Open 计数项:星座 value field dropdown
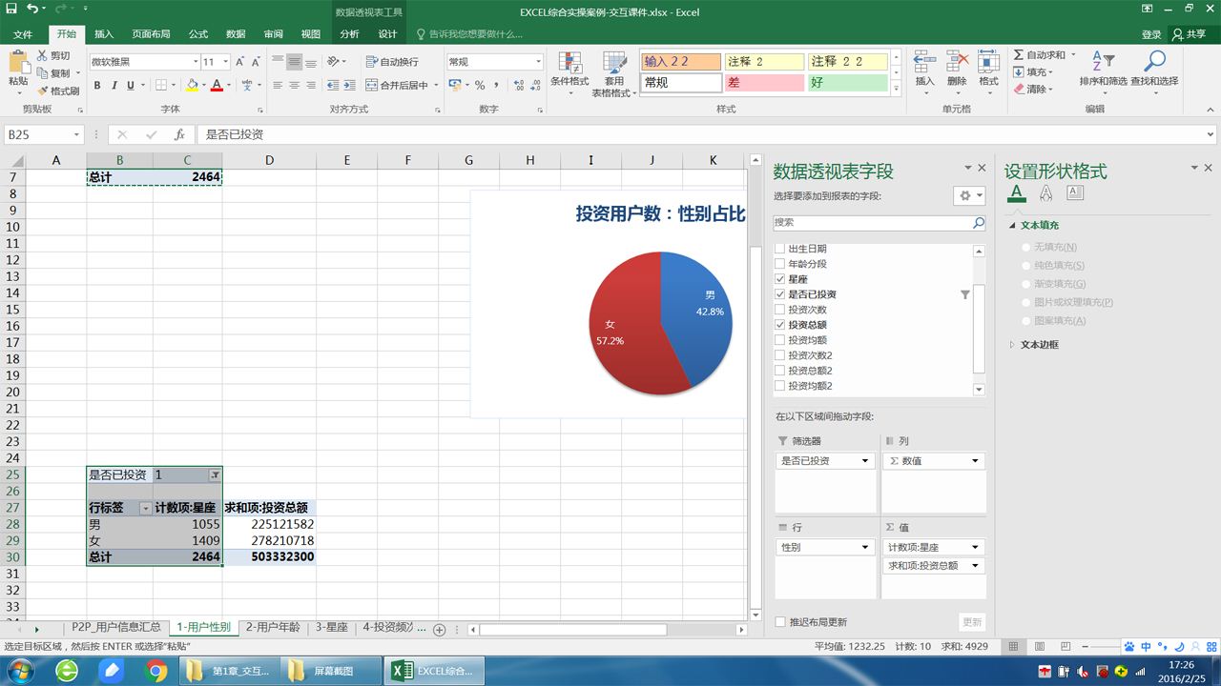 tap(975, 547)
